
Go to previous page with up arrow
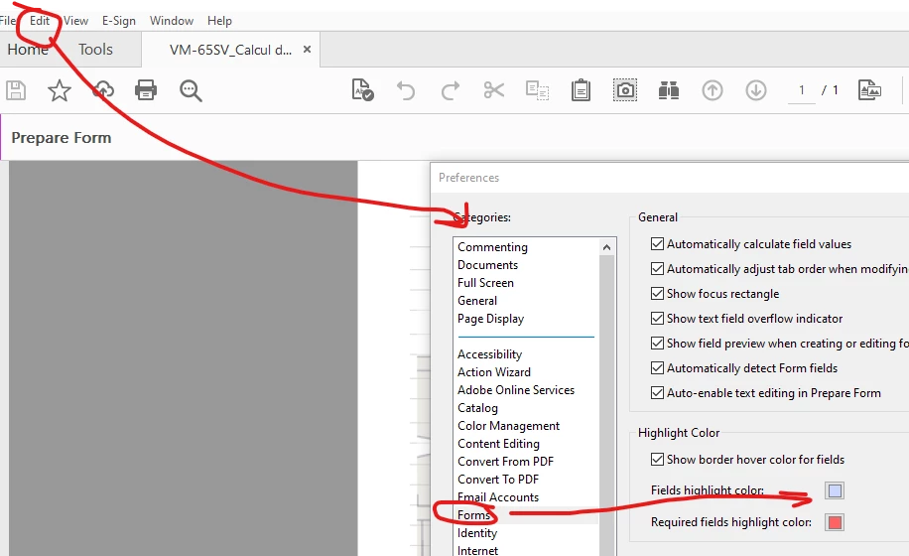713,90
